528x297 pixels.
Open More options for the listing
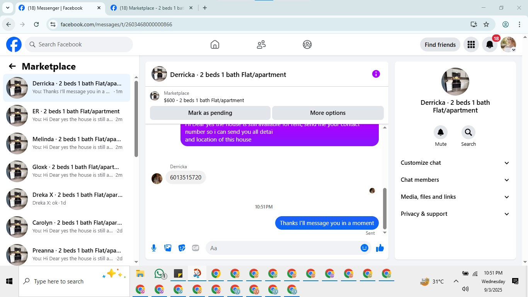click(328, 113)
